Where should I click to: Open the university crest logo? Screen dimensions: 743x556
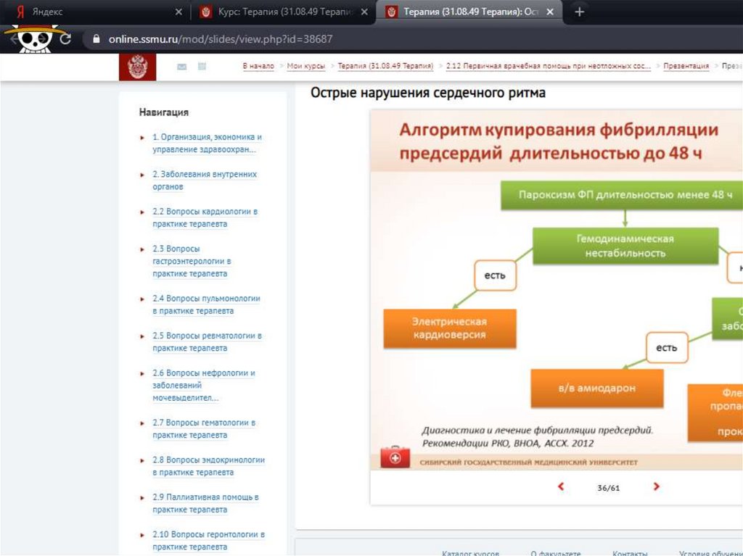pyautogui.click(x=137, y=67)
